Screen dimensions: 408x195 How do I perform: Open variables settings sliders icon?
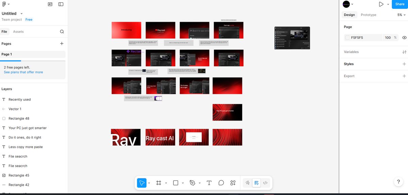tap(404, 52)
